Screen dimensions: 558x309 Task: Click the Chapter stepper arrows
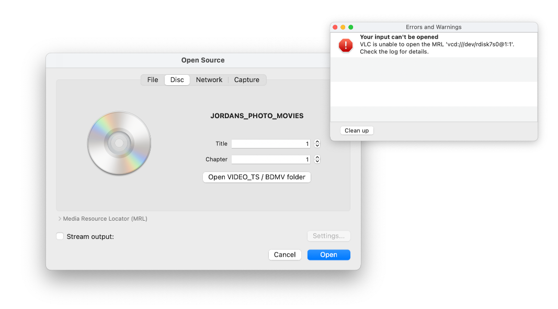[317, 159]
